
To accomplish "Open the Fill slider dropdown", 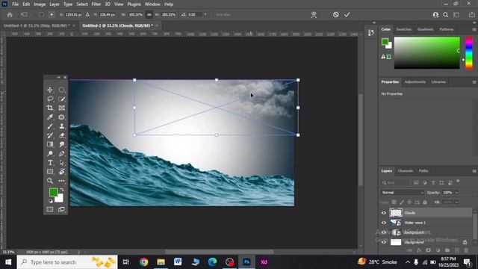I will 456,202.
